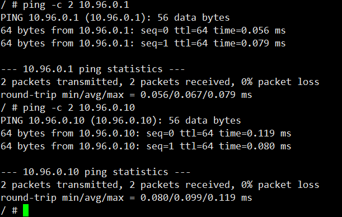Viewport: 342px width, 217px height.
Task: Click the first 'ping -c 2 10.96.0.1' command
Action: click(76, 5)
